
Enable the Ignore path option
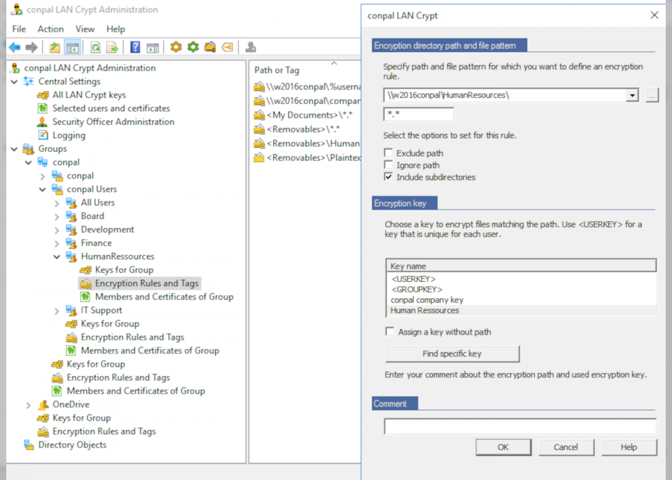click(x=389, y=165)
